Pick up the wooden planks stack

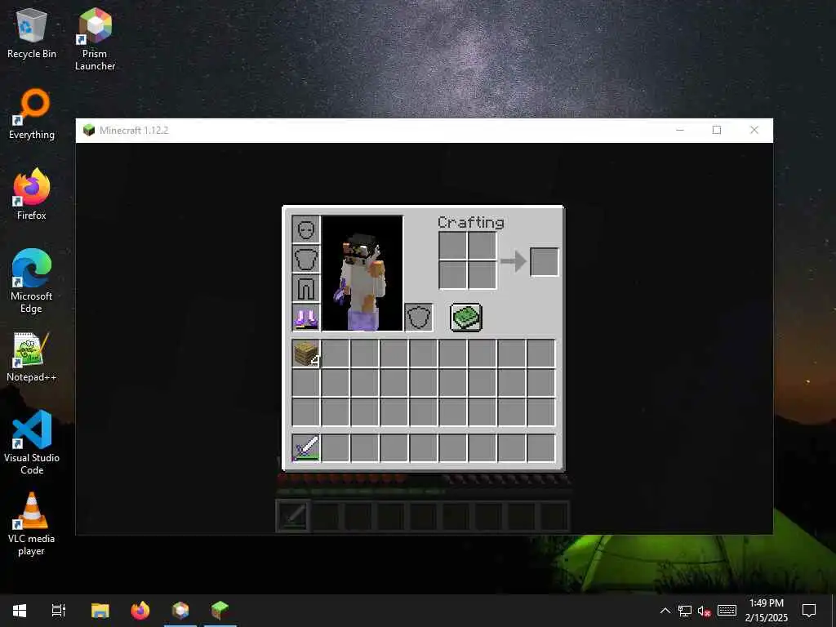click(306, 354)
